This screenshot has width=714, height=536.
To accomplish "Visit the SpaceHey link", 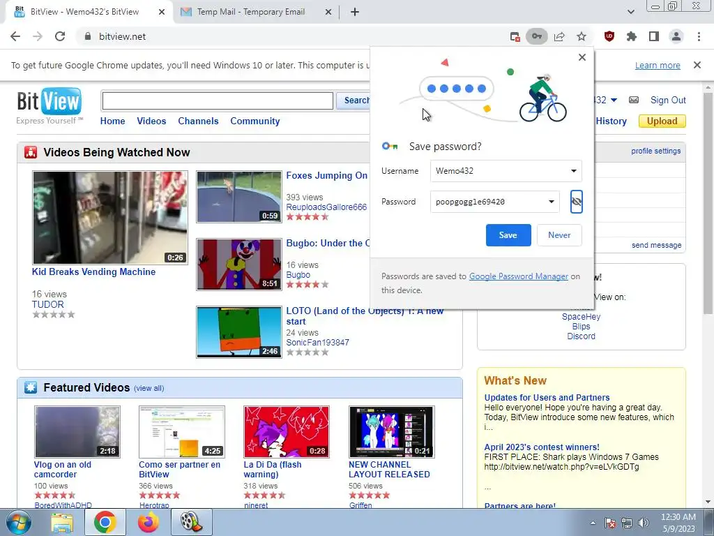I will (x=581, y=317).
